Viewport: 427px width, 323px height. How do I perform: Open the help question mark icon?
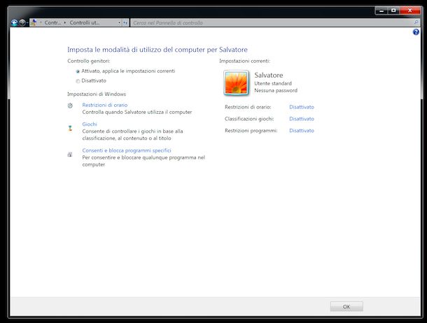(416, 32)
